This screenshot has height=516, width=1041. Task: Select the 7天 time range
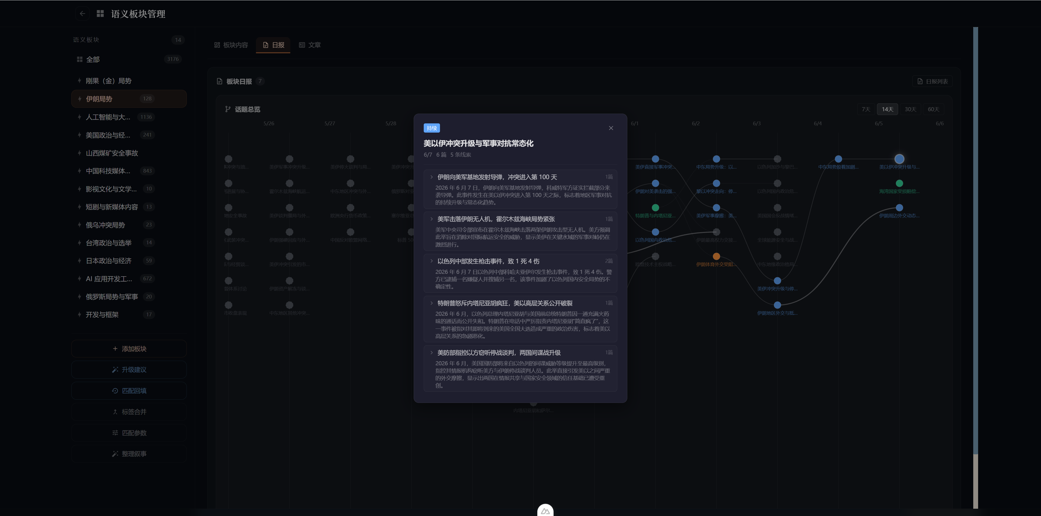point(866,109)
